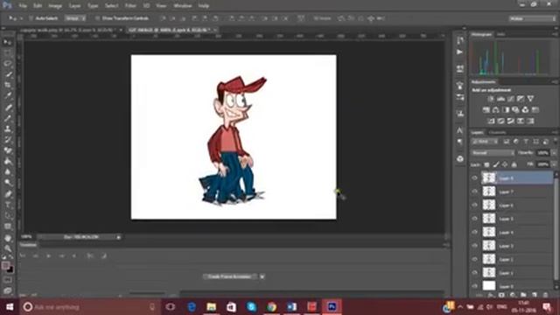560x315 pixels.
Task: Select the Brush tool
Action: tap(8, 118)
